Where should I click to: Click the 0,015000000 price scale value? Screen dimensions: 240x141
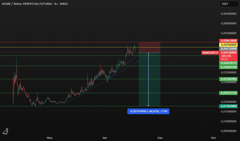click(x=228, y=112)
